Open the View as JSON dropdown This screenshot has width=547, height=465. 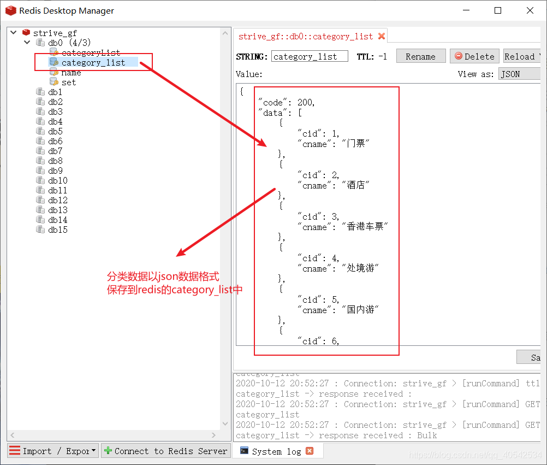(x=520, y=74)
